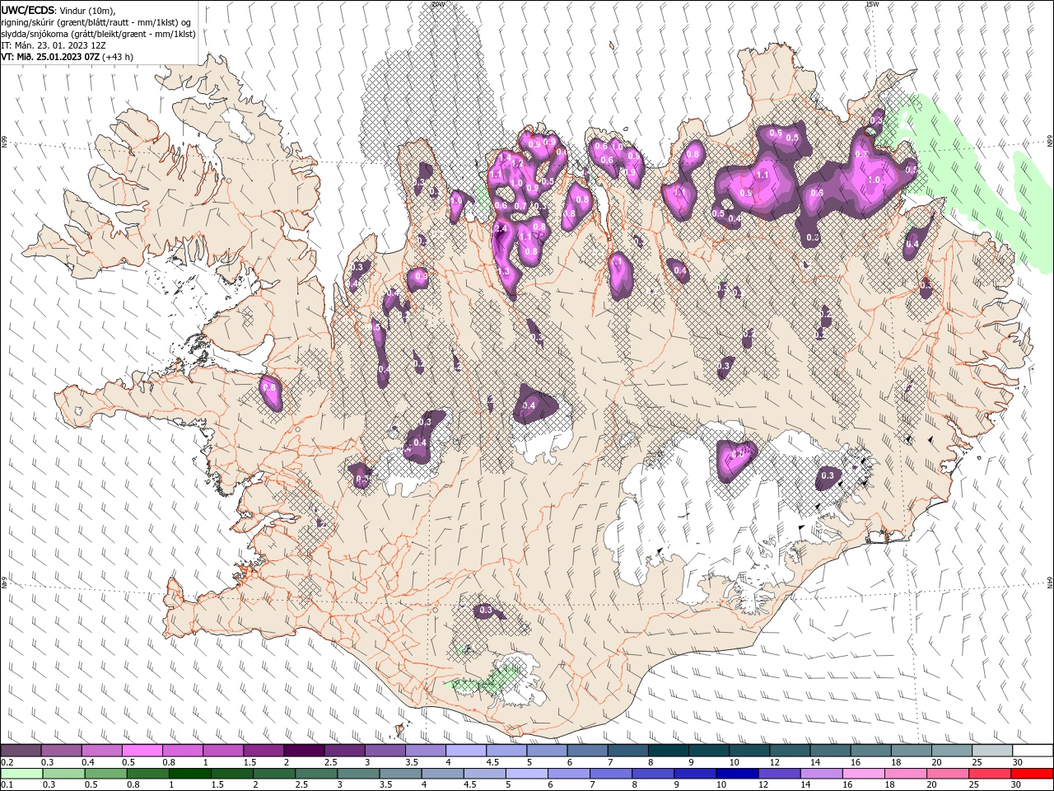Click the '(+43 h)' forecast offset text
Viewport: 1054px width, 791px height.
coord(118,57)
